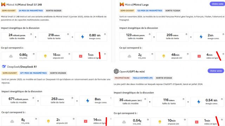
Task: Select the SEMI-OUVERT tag under DeepSeek R1
Action: 10,73
